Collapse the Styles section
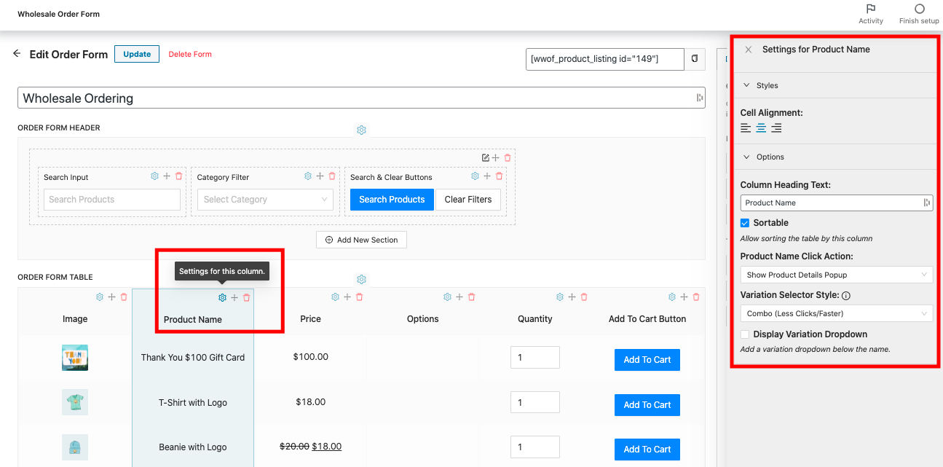943x467 pixels. coord(746,85)
